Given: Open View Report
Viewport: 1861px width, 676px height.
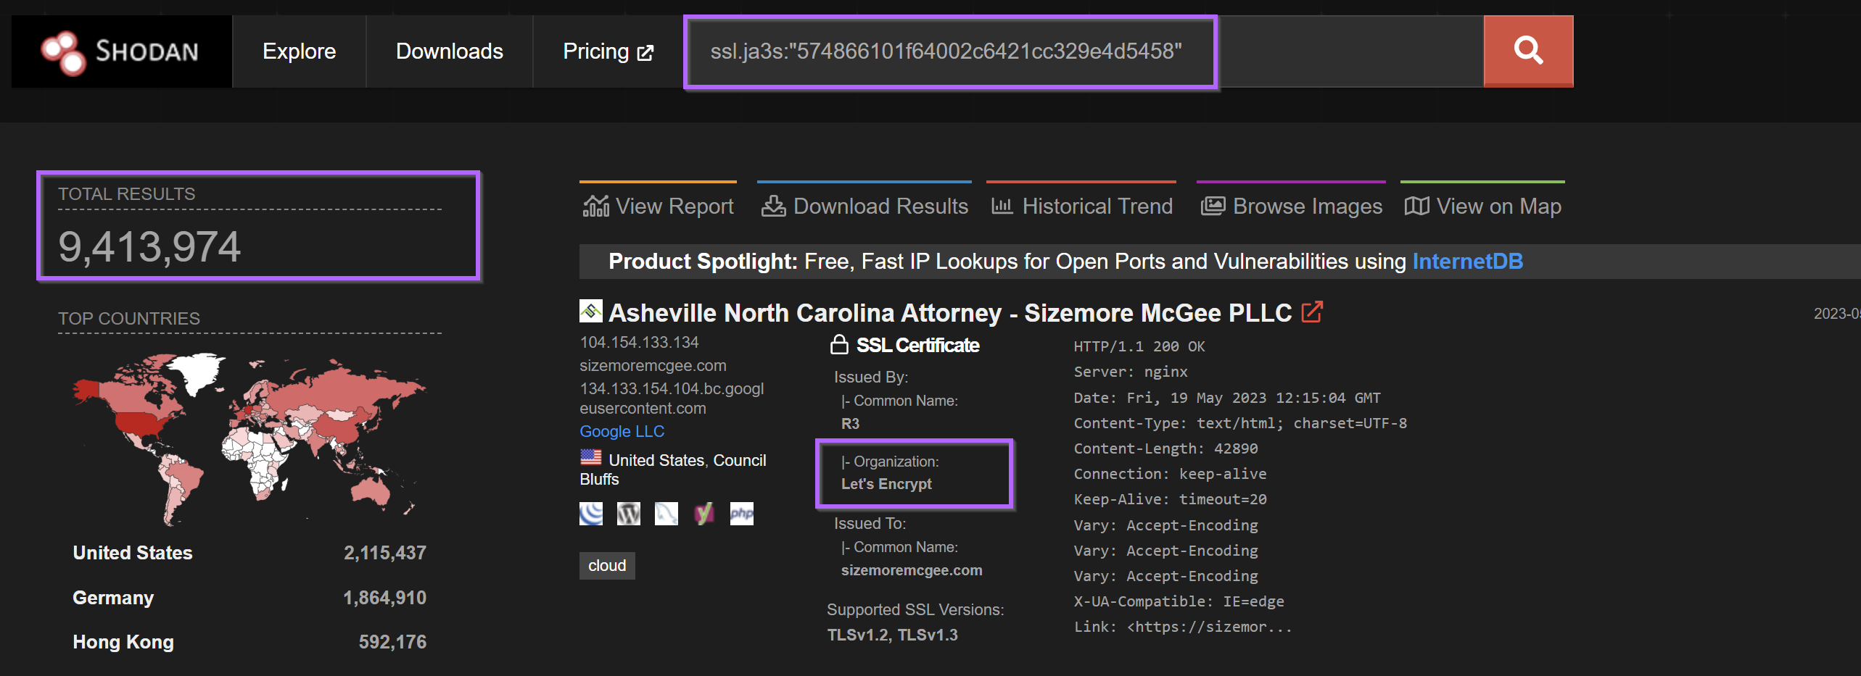Looking at the screenshot, I should 659,206.
